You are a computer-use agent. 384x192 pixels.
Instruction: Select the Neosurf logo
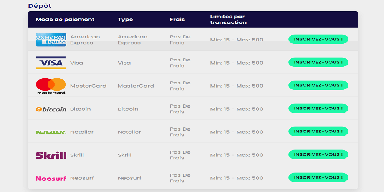51,179
